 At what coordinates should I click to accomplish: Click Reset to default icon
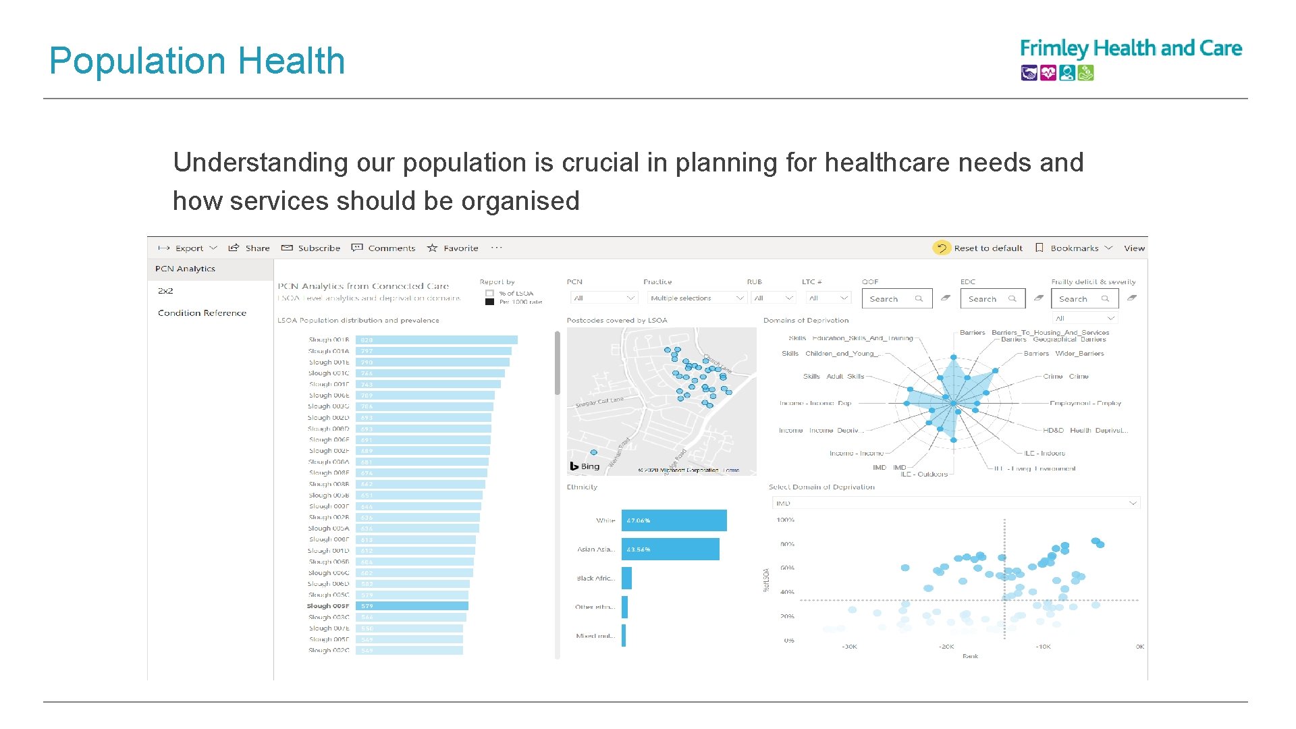point(942,248)
